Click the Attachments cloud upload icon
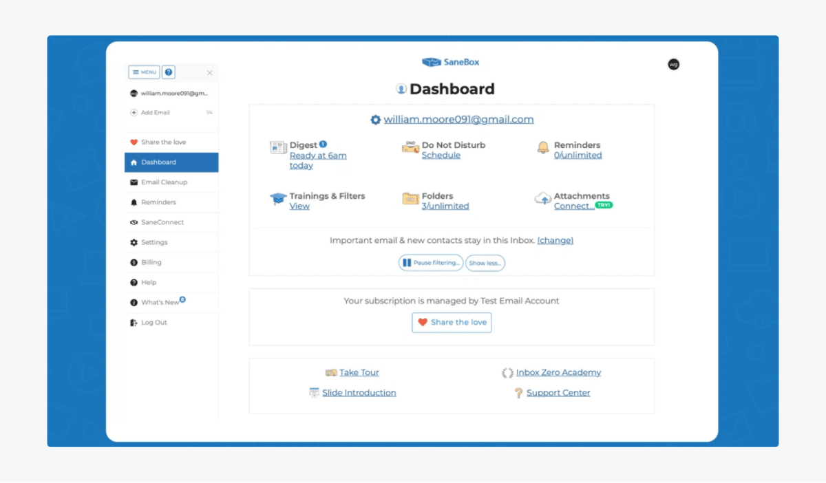 tap(544, 200)
